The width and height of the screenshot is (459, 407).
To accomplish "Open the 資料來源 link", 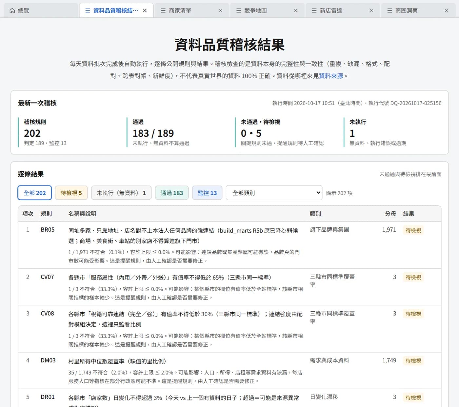I will tap(331, 76).
